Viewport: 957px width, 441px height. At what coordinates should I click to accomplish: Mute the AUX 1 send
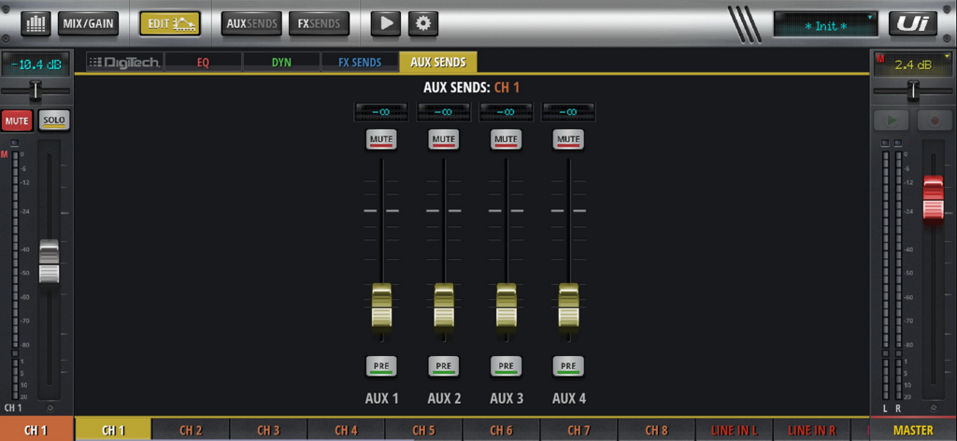[381, 139]
